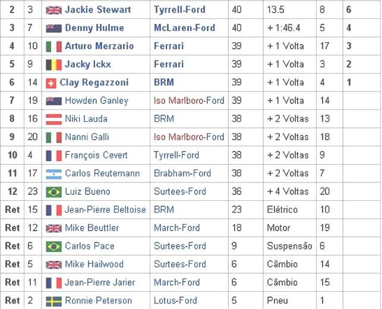
Task: Click the Swedish flag beside Ronnie Peterson
Action: (53, 301)
